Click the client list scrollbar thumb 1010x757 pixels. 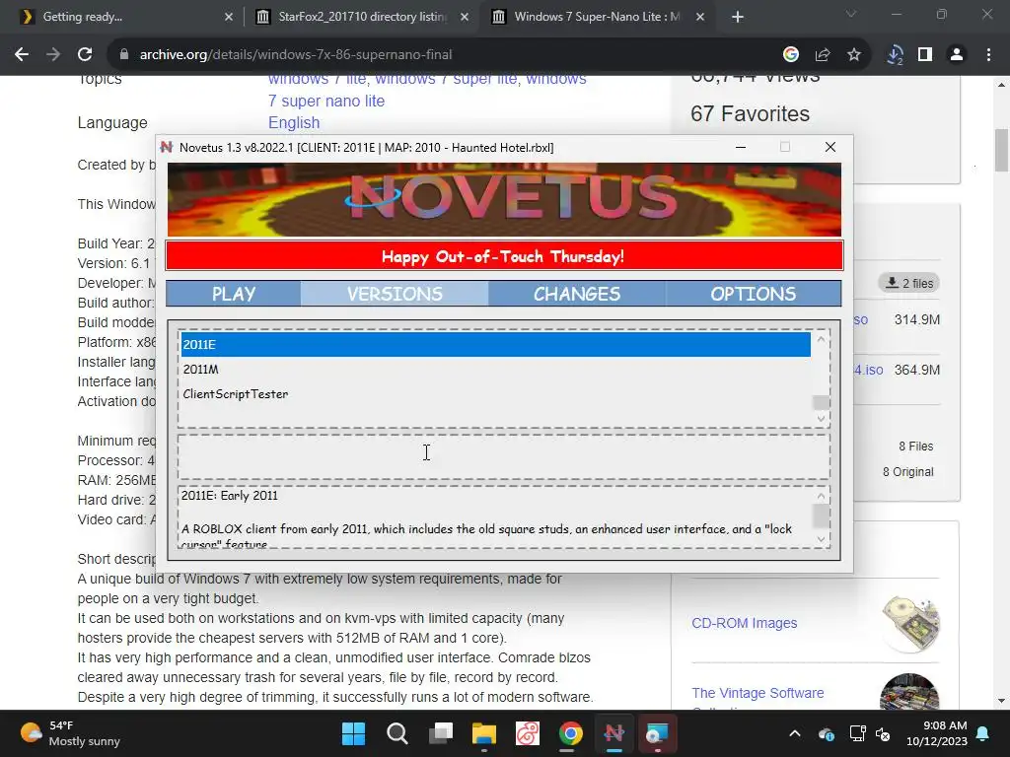(x=821, y=402)
